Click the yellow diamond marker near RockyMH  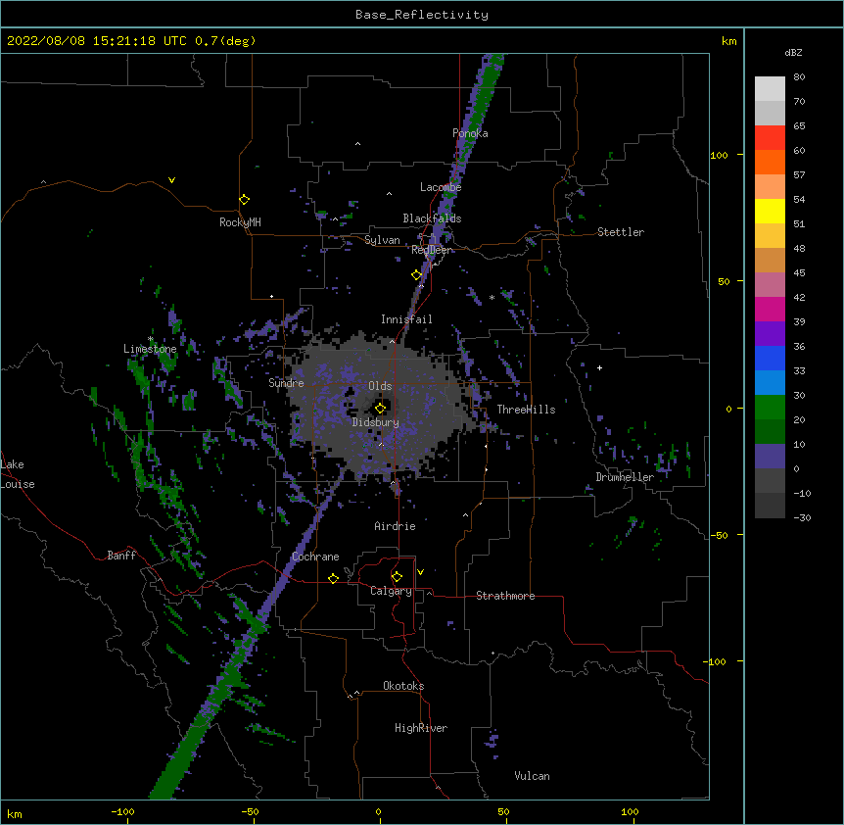244,200
